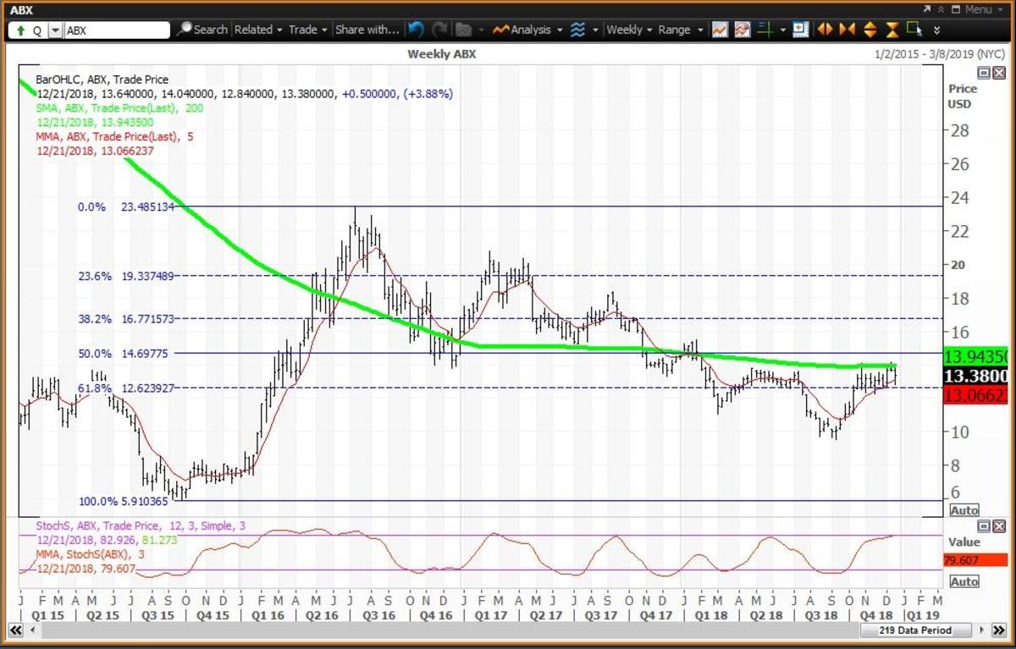This screenshot has height=649, width=1016.
Task: Expand the Analysis dropdown
Action: point(528,30)
